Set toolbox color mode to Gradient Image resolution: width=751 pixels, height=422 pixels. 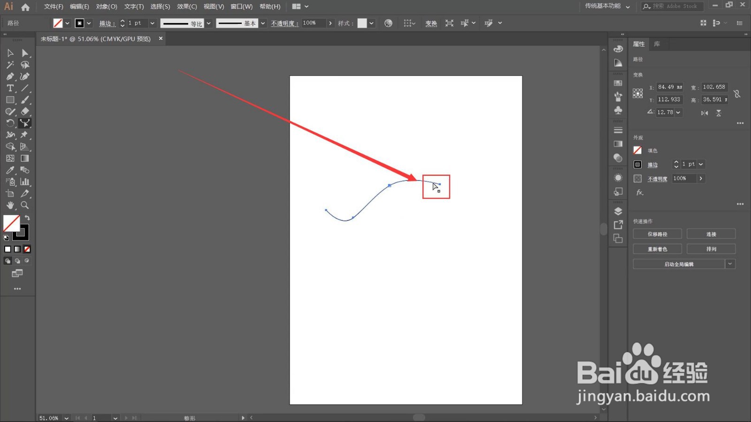tap(17, 249)
